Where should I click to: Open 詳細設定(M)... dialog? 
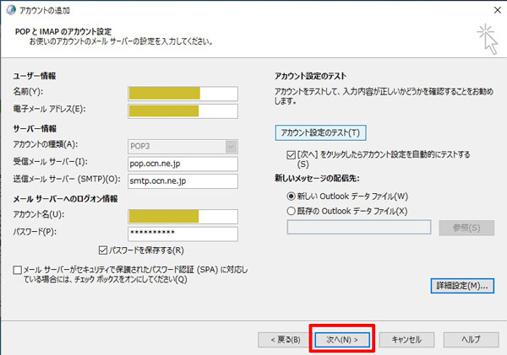tap(462, 286)
